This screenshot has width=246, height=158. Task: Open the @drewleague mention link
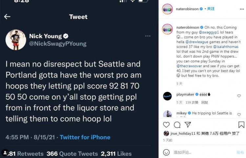point(197,42)
